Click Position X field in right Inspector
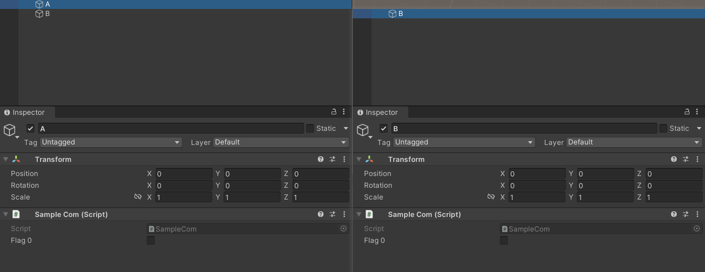The width and height of the screenshot is (705, 272). click(537, 174)
